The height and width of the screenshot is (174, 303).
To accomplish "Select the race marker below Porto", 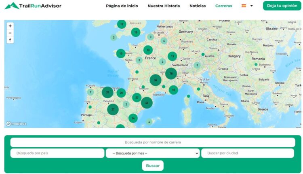I will pos(90,107).
